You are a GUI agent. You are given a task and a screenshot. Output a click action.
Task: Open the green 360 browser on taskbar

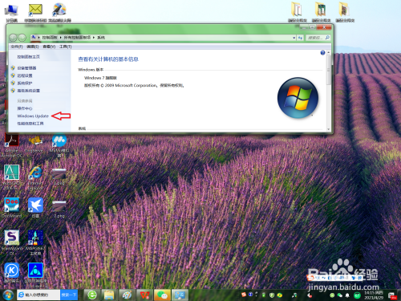tap(92, 295)
